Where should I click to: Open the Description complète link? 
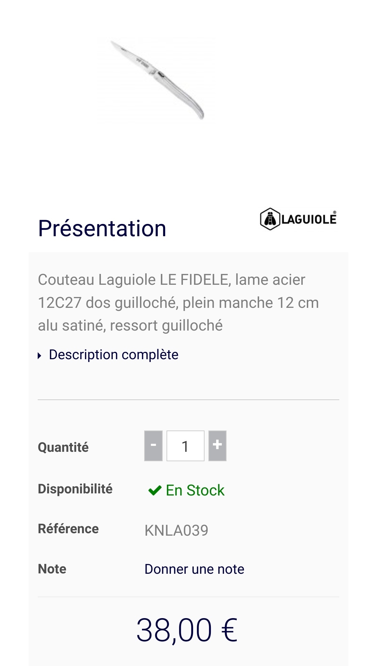(x=114, y=355)
